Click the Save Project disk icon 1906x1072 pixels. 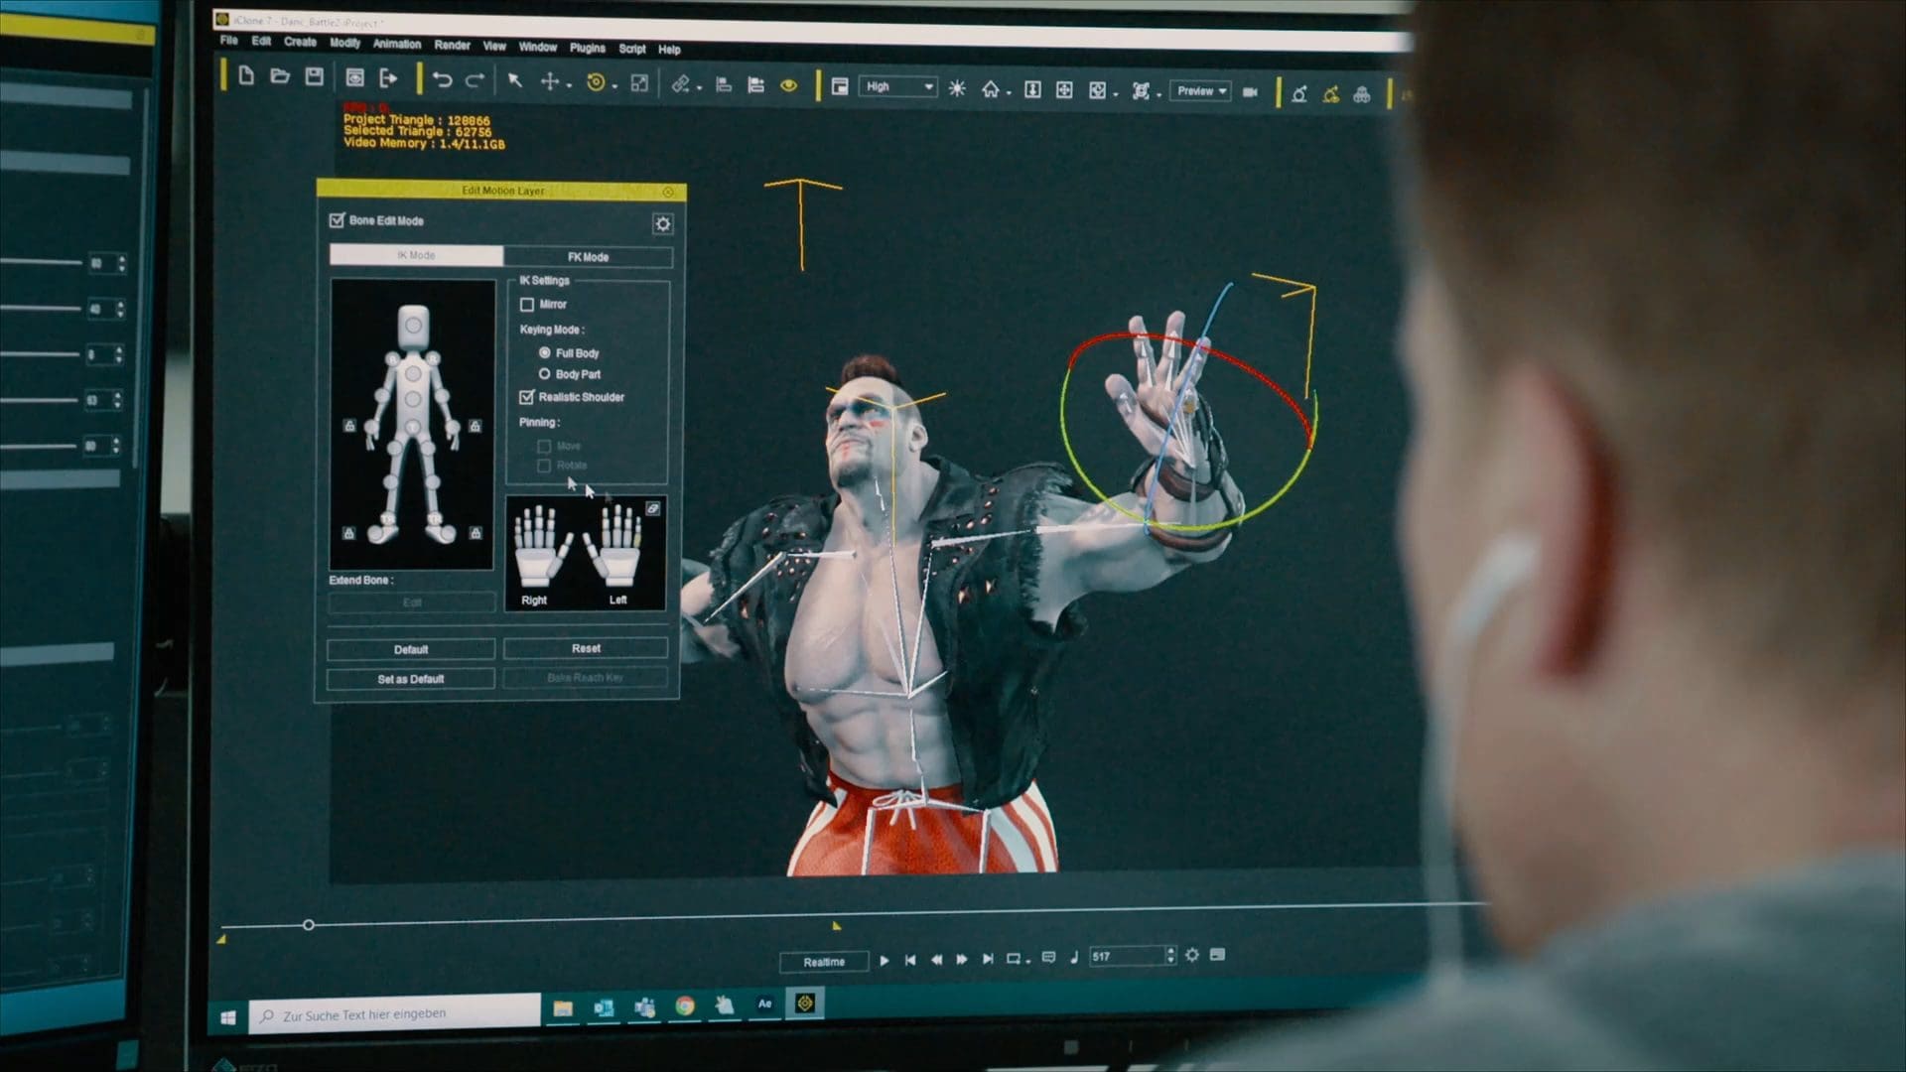(314, 76)
